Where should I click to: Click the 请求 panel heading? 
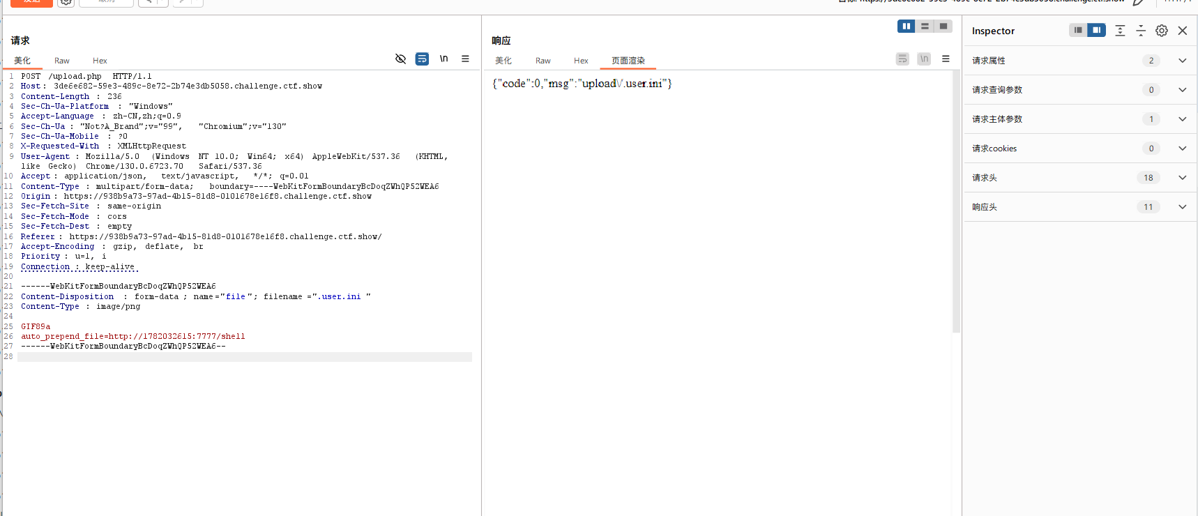point(20,40)
